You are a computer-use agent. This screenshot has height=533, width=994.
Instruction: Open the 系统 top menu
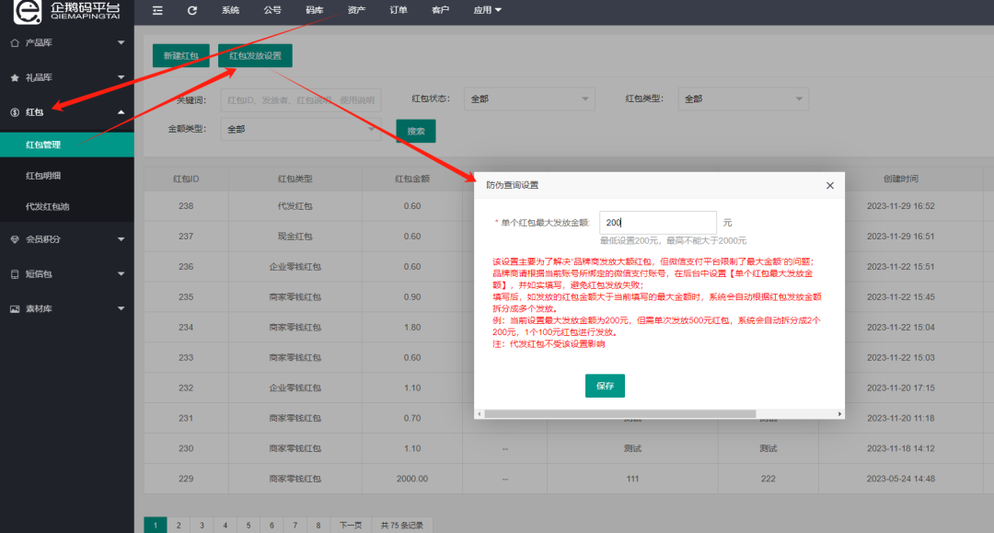(x=230, y=10)
